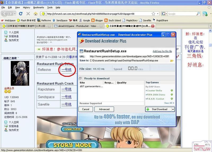Open the Google search engine dropdown
Screen dimensions: 212x152
point(165,14)
